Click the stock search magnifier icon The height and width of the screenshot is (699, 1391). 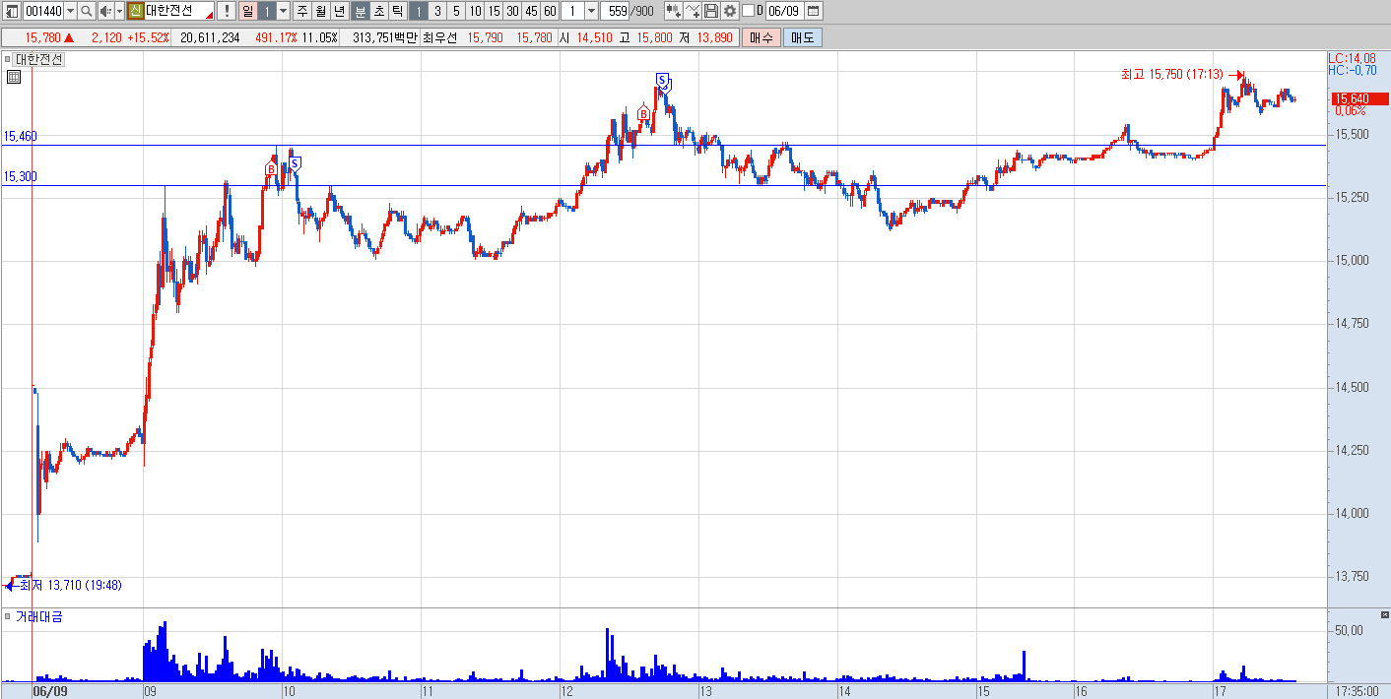(86, 11)
